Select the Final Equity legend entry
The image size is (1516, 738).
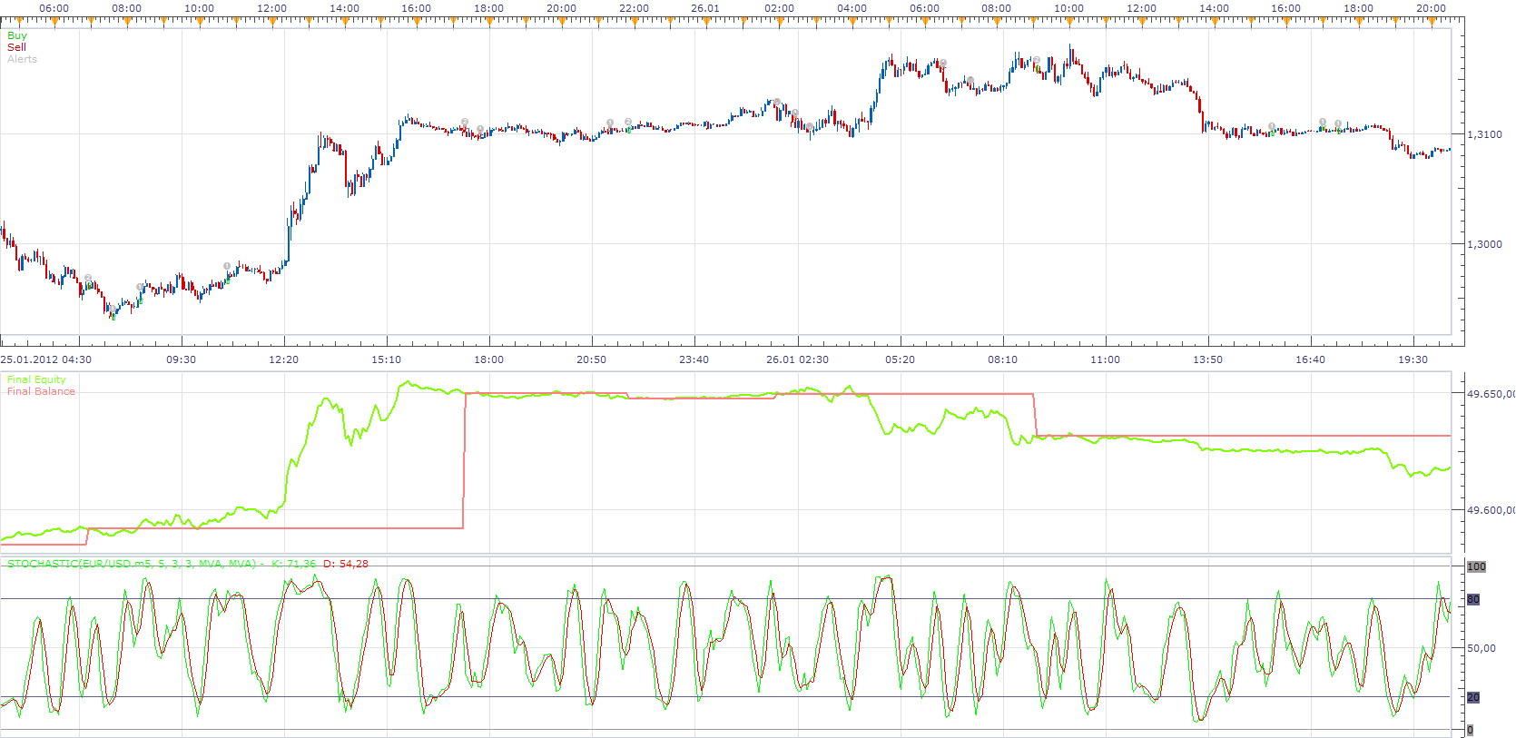(36, 379)
